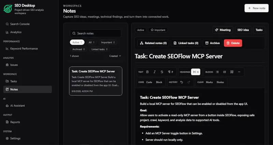Click 'Server should run locally only.' bullet

164,140
